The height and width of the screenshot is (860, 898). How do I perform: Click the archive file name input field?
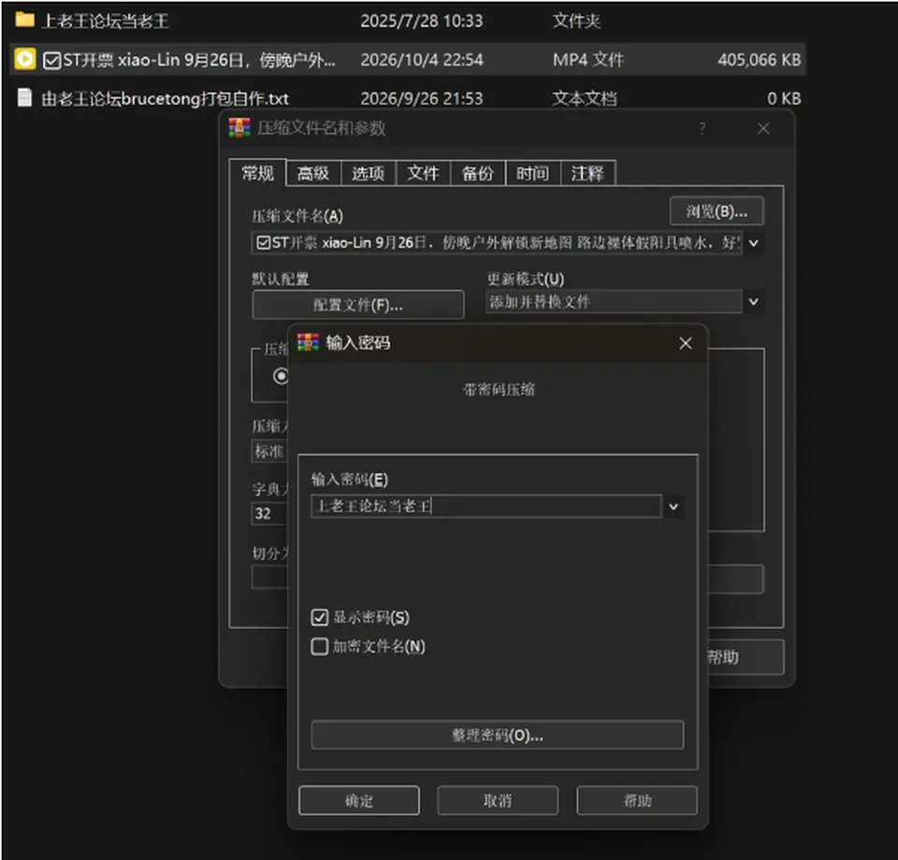tap(497, 243)
